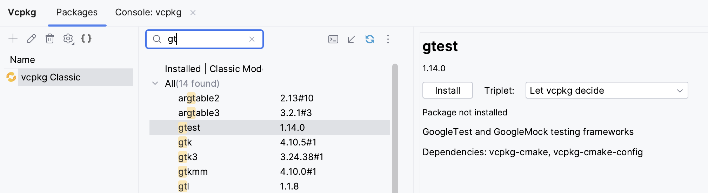Image resolution: width=708 pixels, height=193 pixels.
Task: Click the pencil edit icon
Action: (x=32, y=38)
